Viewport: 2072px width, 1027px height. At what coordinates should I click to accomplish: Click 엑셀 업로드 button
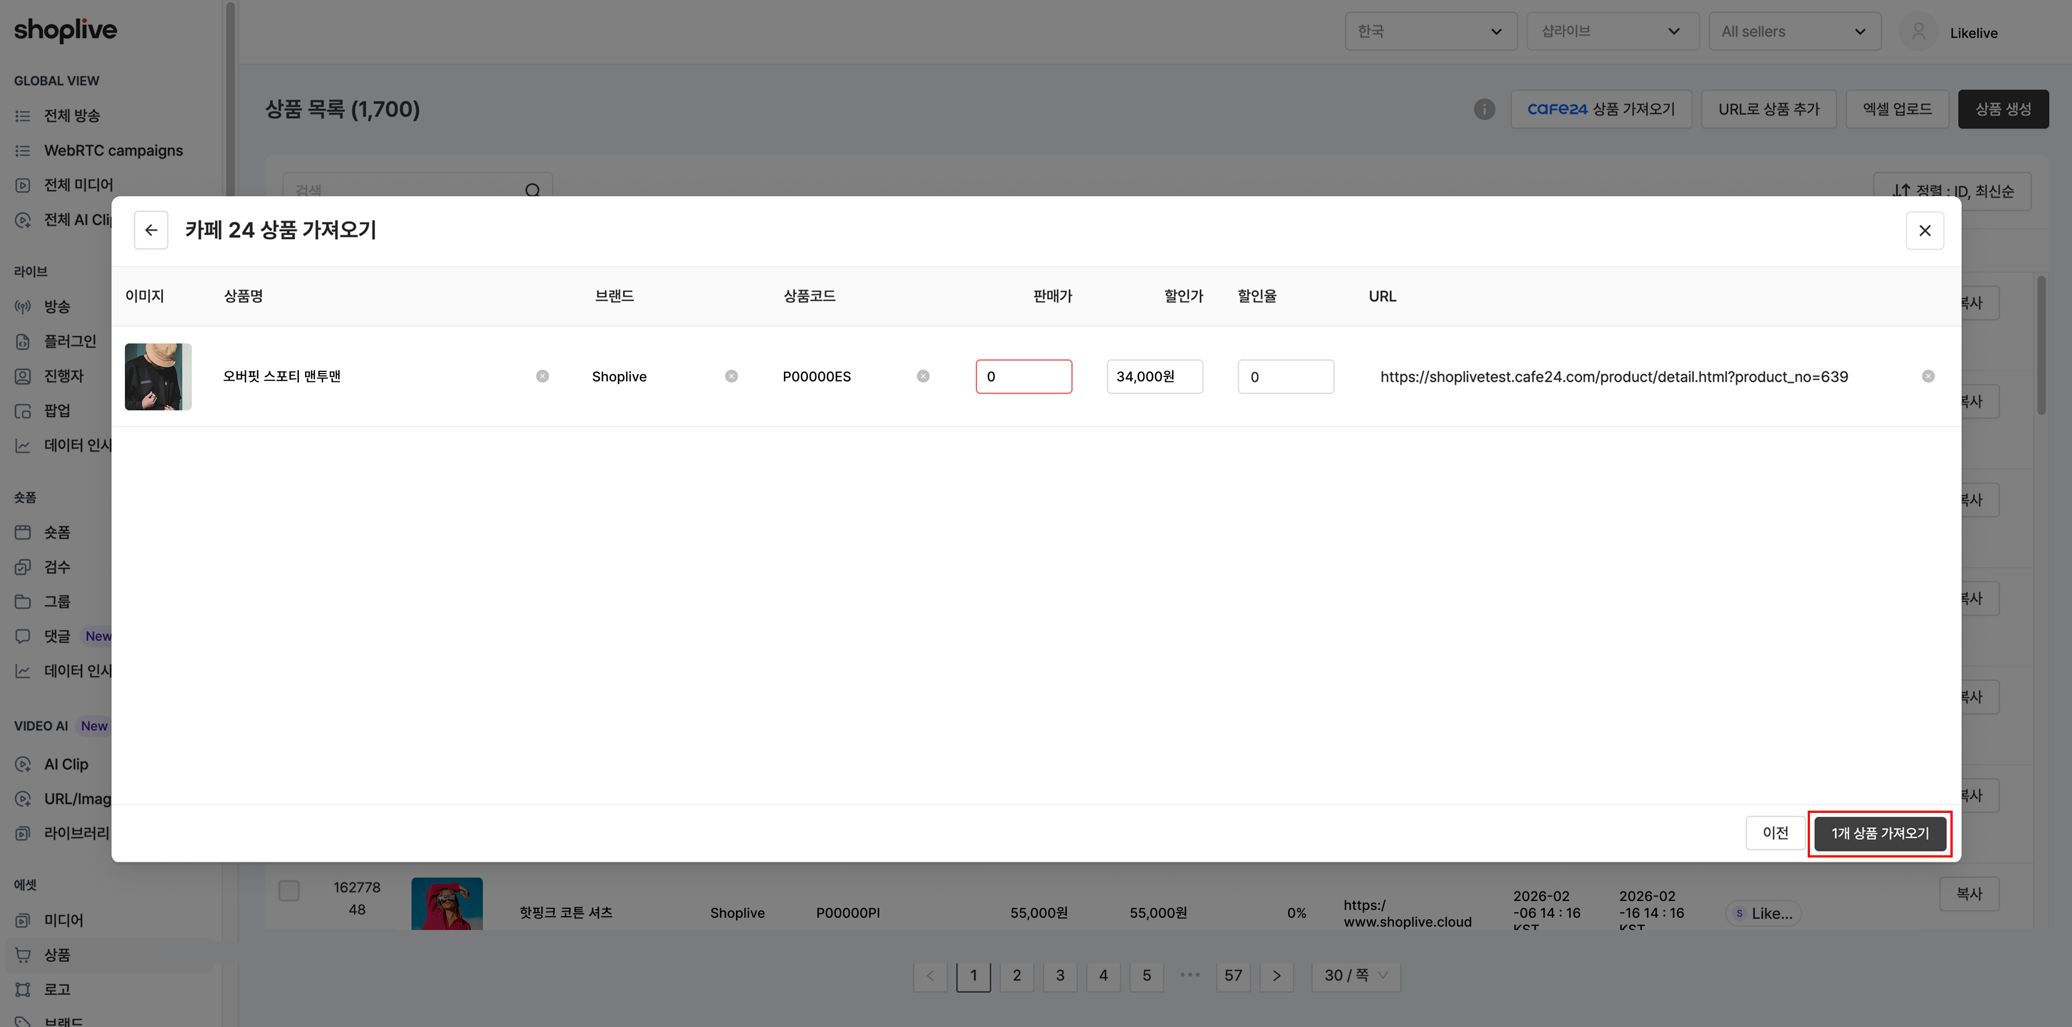[x=1897, y=109]
